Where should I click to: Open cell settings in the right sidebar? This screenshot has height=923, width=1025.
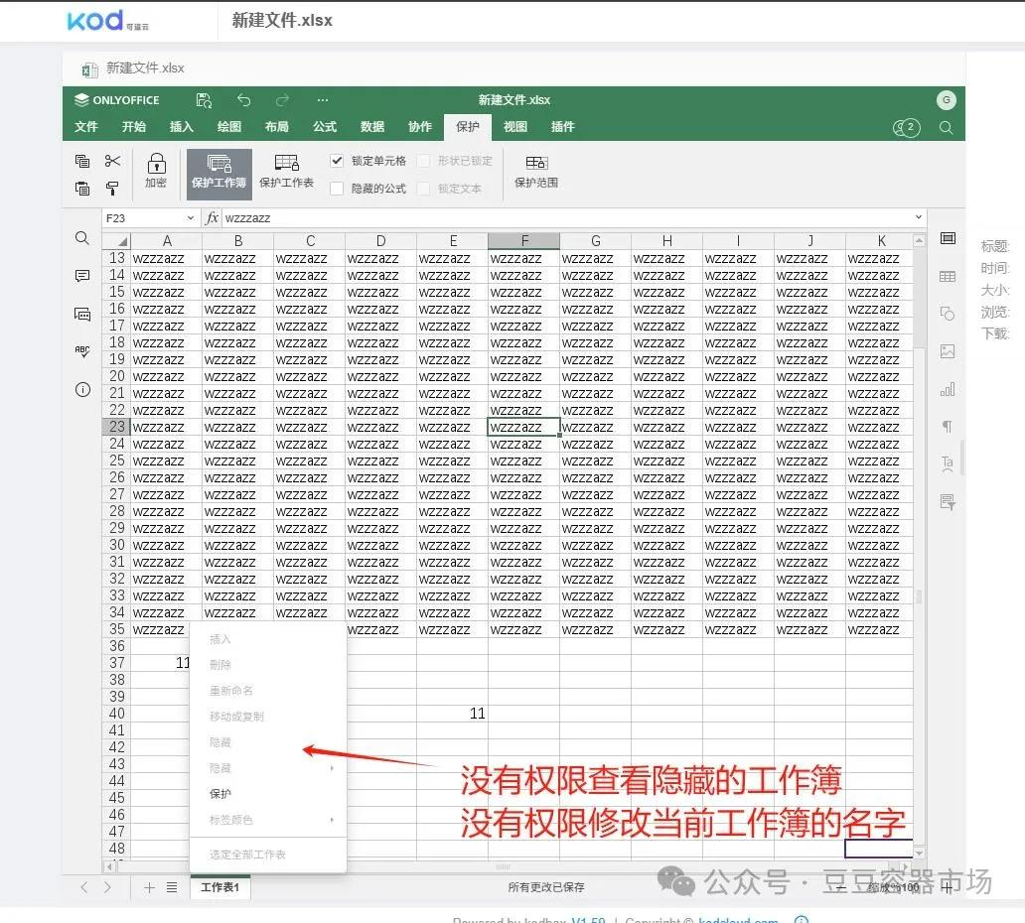948,238
